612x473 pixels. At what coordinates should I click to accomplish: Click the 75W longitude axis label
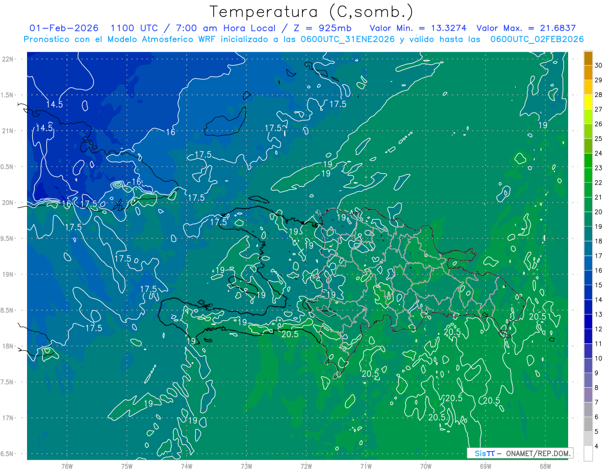(x=127, y=466)
